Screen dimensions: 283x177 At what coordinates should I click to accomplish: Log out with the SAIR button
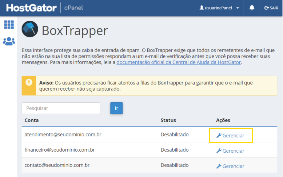(271, 8)
